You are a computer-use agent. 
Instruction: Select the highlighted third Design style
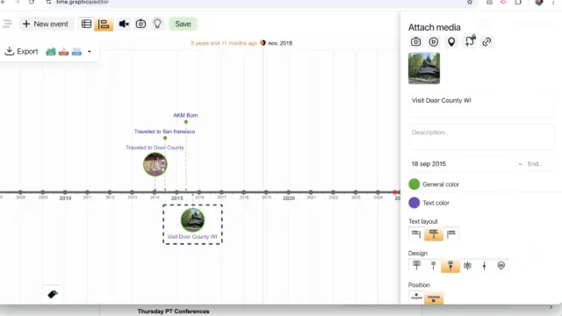[450, 265]
